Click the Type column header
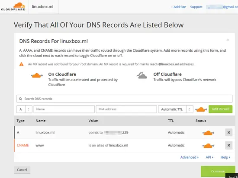 (x=20, y=121)
